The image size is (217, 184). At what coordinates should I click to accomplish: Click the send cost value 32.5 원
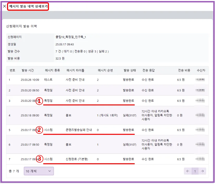tap(60, 59)
